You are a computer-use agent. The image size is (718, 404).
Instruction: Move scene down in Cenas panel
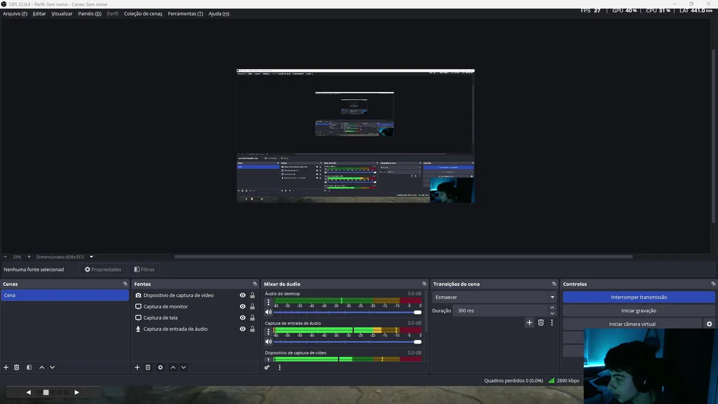52,368
